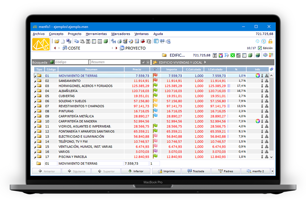Viewport: 306px width, 205px height.
Task: Expand the 04 ALBAÑILERÍA folder row arrow
Action: pos(35,91)
